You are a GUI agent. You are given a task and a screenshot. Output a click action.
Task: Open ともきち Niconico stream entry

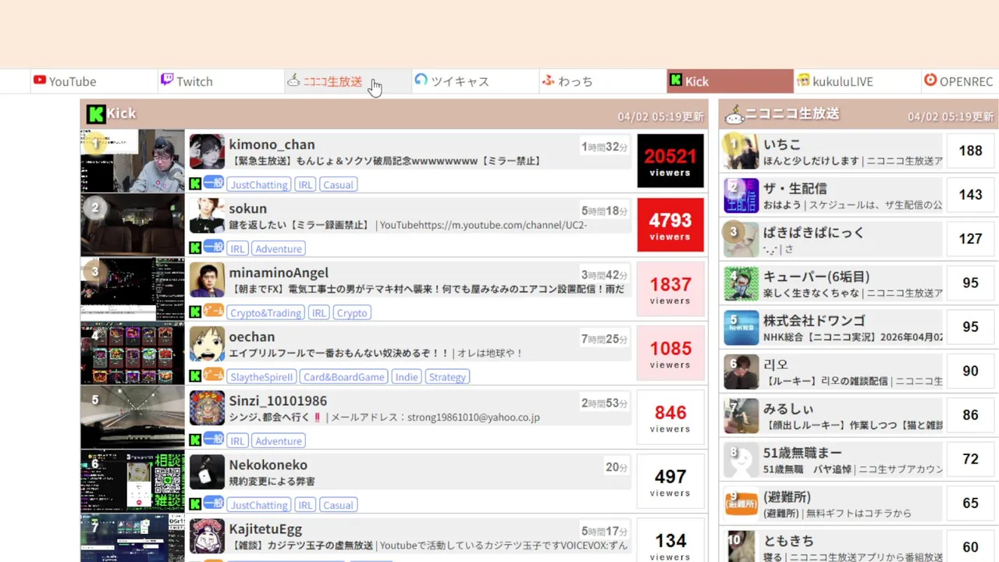[x=853, y=547]
